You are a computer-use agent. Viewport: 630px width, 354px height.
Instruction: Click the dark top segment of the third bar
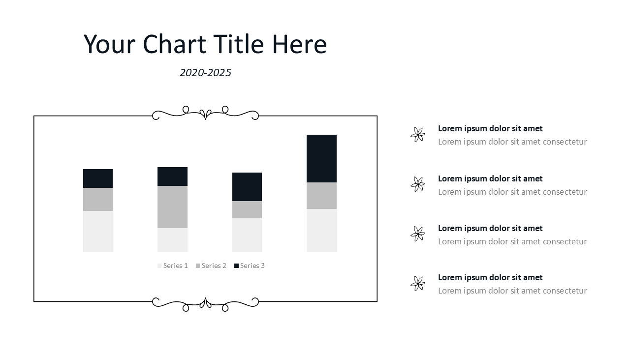[x=247, y=187]
